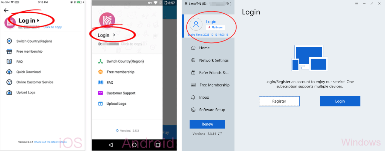
Task: Tap Online Customer Service smiley icon
Action: (9, 82)
